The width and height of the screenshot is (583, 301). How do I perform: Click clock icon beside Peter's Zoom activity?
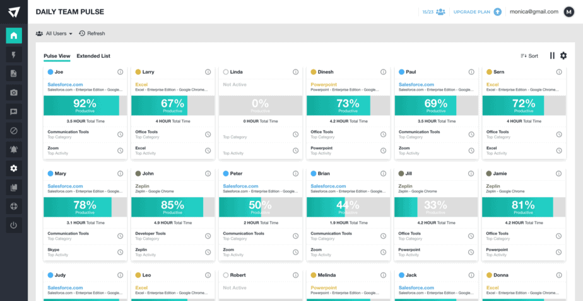click(x=295, y=253)
